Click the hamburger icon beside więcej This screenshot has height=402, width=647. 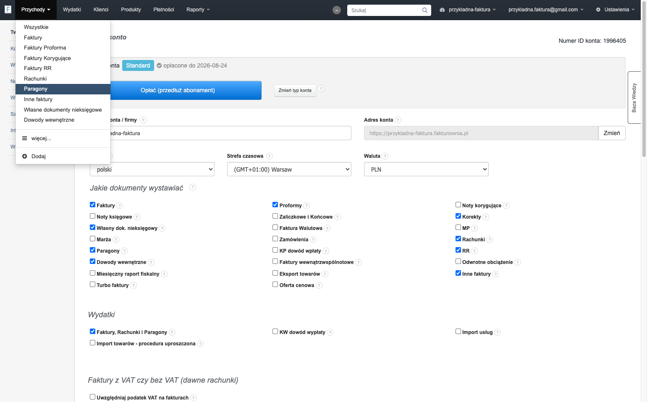tap(25, 138)
